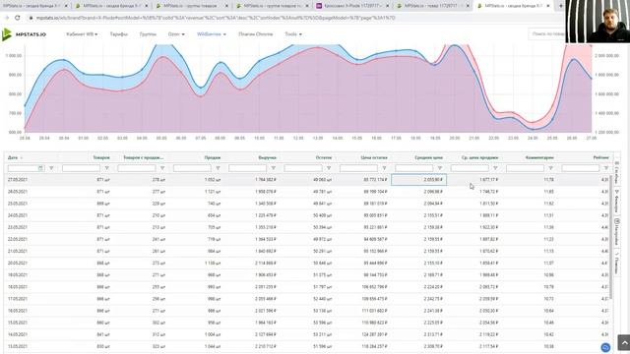Open the filter icon for the Рейтинг column

point(606,168)
